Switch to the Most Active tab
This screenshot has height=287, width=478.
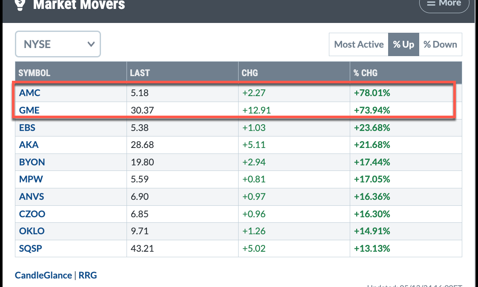click(x=359, y=45)
